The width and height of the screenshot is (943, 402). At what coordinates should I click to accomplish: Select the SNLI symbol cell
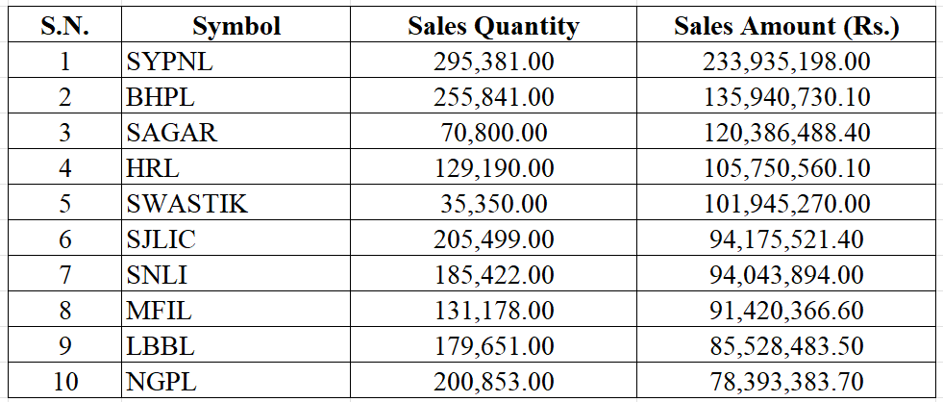157,275
